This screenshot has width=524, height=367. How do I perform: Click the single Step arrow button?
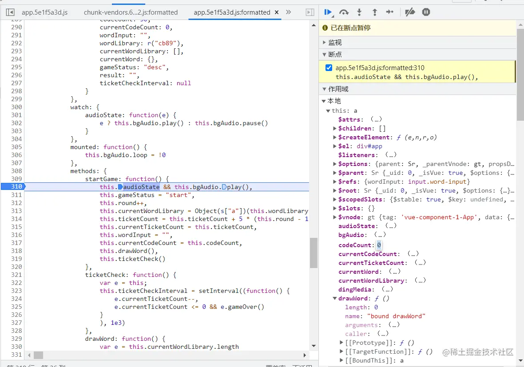(389, 12)
